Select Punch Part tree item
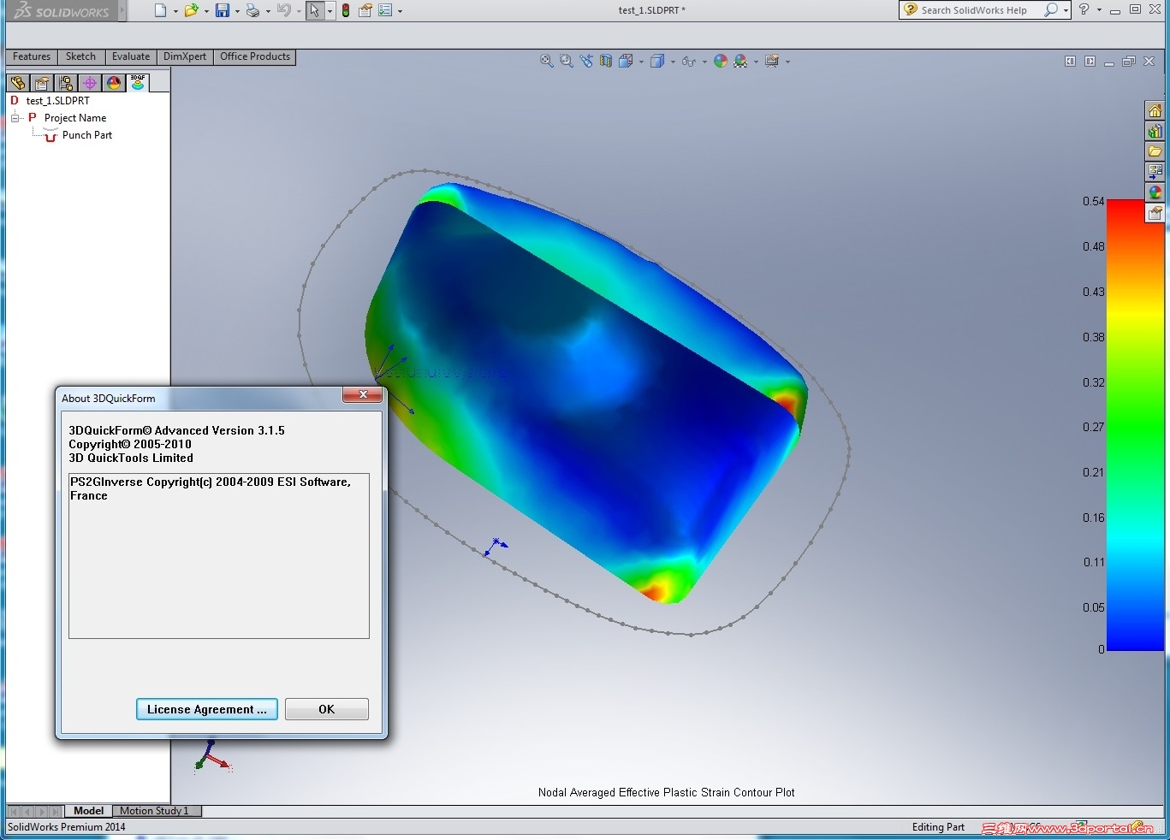The image size is (1170, 840). pos(87,135)
